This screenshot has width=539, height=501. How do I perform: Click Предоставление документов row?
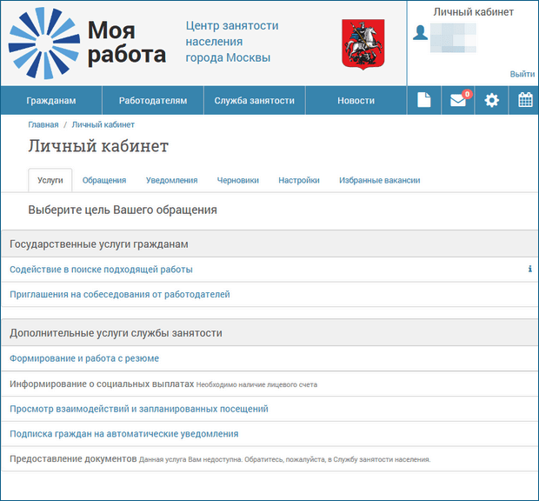(269, 458)
